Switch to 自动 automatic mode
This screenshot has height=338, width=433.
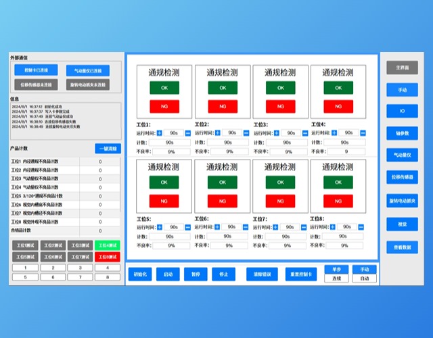tap(364, 279)
